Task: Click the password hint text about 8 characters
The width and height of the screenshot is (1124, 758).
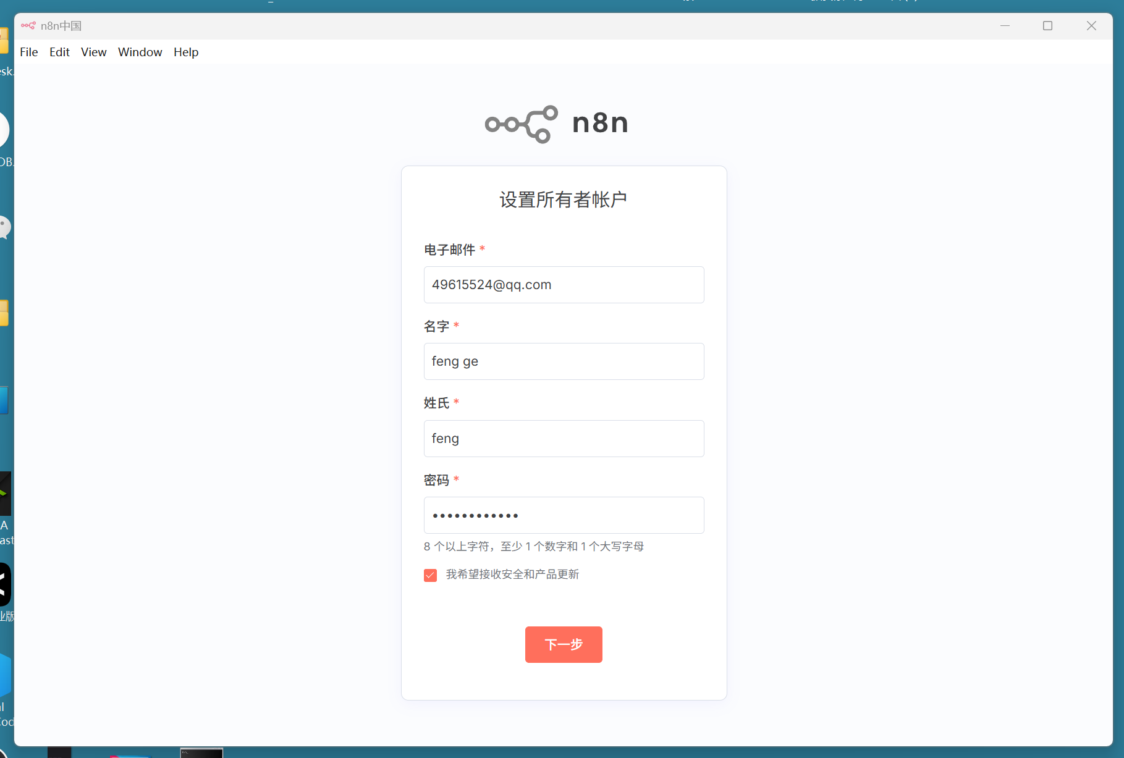Action: pyautogui.click(x=534, y=546)
